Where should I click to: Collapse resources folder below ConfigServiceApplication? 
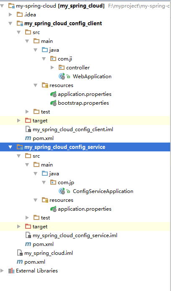pos(36,200)
